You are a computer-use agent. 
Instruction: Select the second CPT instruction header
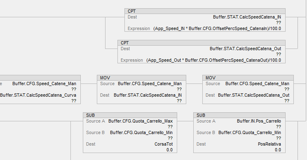tap(201, 43)
